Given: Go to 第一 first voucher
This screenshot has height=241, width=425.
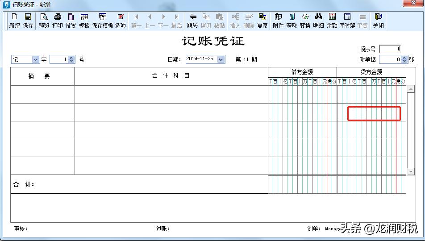Looking at the screenshot, I should (136, 21).
